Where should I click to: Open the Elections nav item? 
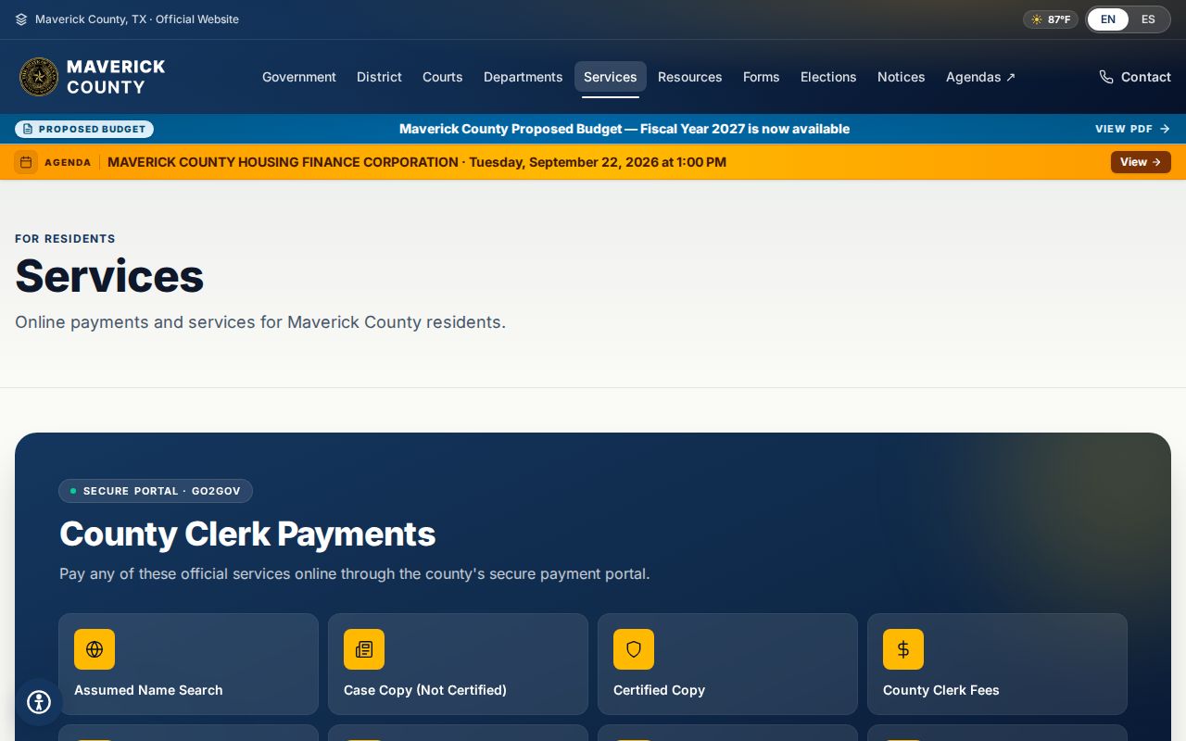[x=828, y=77]
